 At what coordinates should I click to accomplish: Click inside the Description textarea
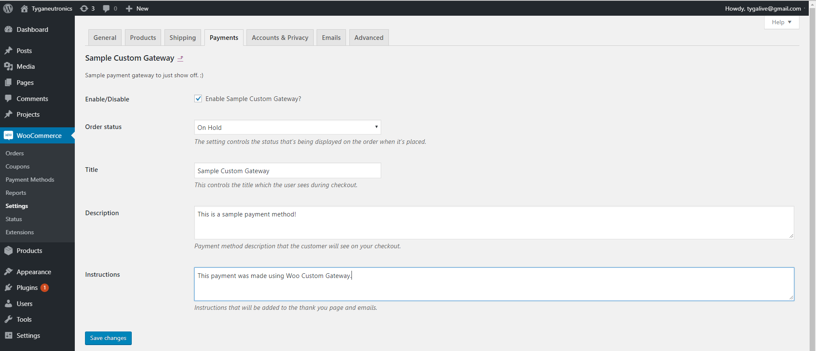point(494,223)
